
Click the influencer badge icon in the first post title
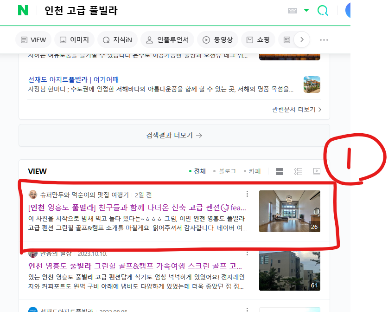click(x=225, y=208)
